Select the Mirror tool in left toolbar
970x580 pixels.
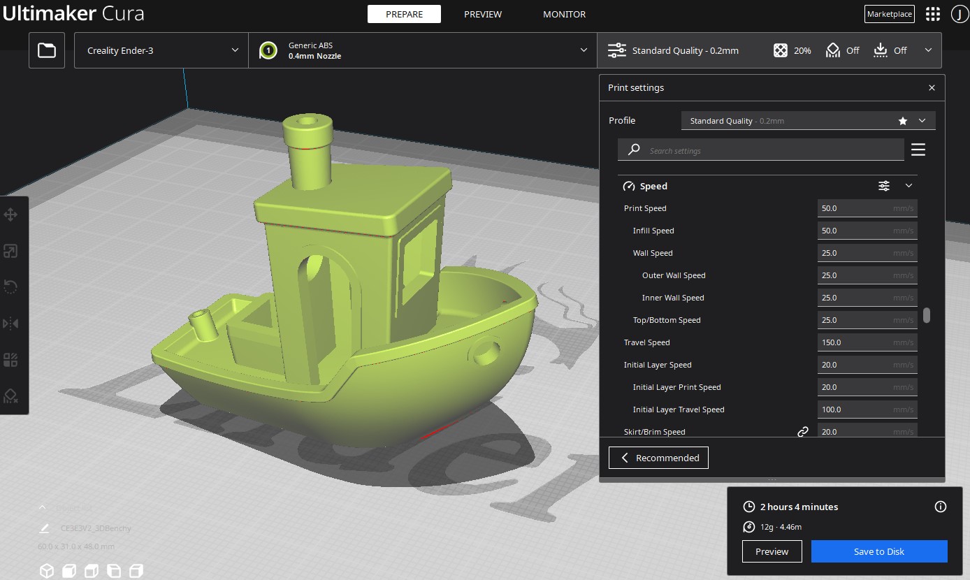(x=10, y=324)
